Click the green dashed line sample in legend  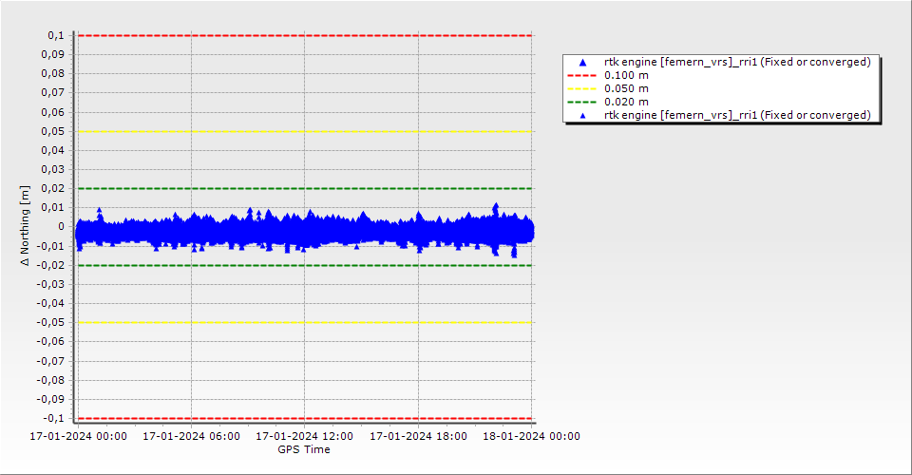click(x=583, y=102)
